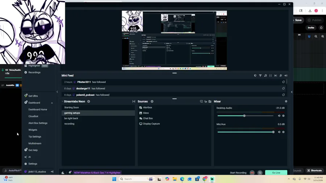
Task: Select the be right back scene
Action: point(98,118)
